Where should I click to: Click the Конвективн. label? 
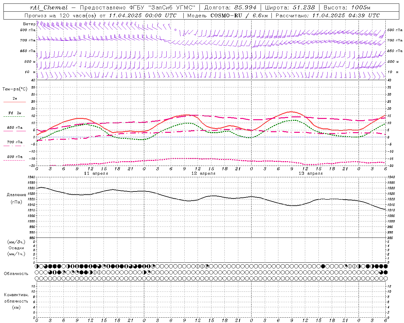click(16, 295)
